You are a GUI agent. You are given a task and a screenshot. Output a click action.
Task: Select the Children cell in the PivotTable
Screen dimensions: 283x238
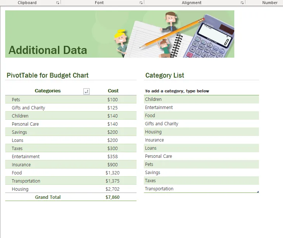[x=20, y=116]
